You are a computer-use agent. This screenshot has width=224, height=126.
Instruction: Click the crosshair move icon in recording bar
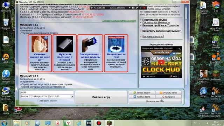click(x=92, y=8)
